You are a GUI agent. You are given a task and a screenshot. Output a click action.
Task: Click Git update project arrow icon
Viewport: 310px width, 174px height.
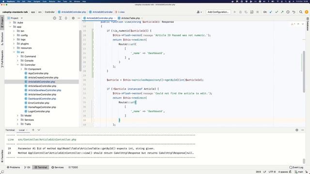pyautogui.click(x=271, y=12)
